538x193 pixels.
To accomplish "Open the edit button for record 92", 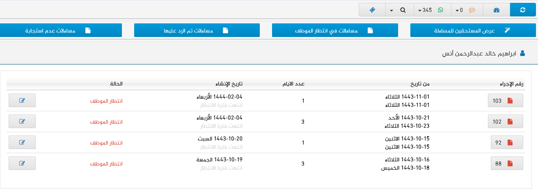I will (22, 142).
